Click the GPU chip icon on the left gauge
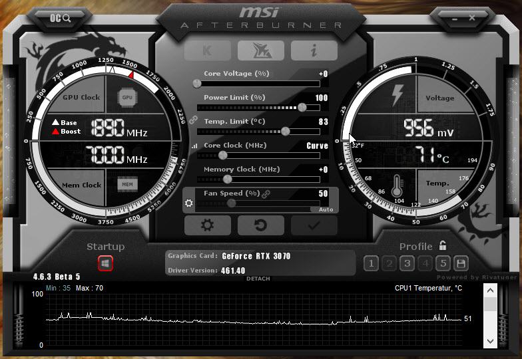The width and height of the screenshot is (522, 359). coord(127,97)
